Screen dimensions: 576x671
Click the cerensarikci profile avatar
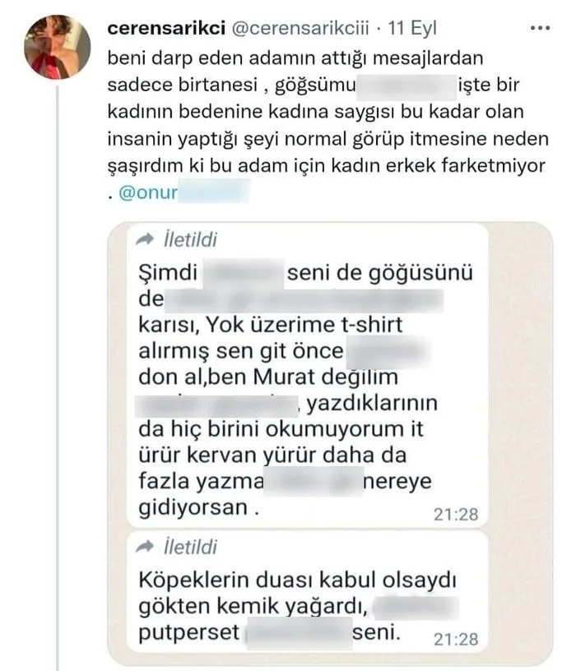tap(55, 46)
